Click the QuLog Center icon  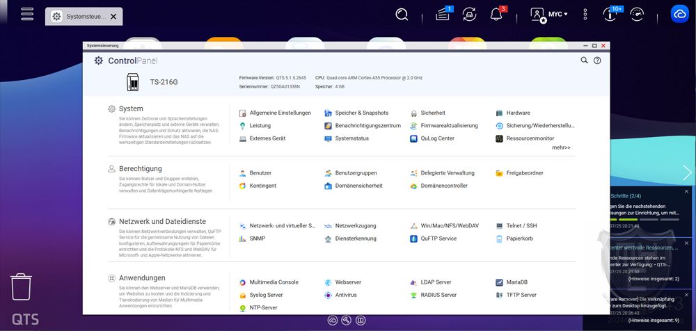click(x=413, y=138)
